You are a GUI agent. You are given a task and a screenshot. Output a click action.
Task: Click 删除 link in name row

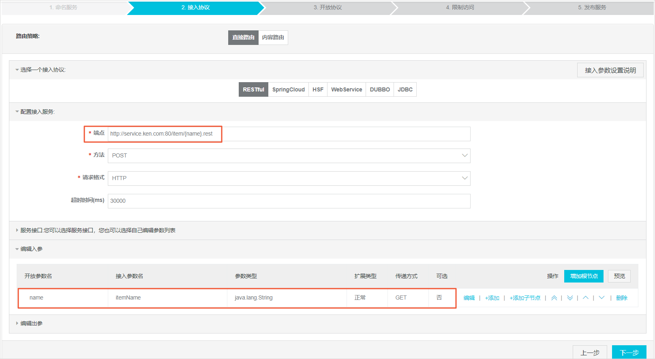click(622, 298)
